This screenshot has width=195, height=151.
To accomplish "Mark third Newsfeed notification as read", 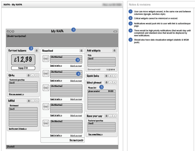I will coord(76,99).
